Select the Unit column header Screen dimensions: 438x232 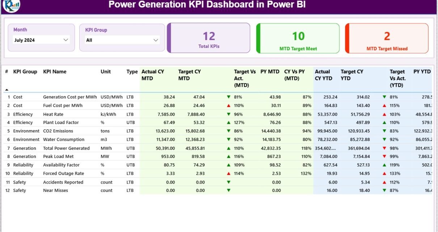click(x=106, y=72)
